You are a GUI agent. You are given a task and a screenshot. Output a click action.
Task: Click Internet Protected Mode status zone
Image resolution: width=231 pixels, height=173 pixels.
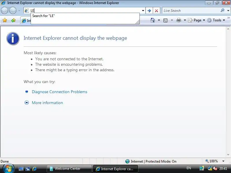(x=151, y=161)
